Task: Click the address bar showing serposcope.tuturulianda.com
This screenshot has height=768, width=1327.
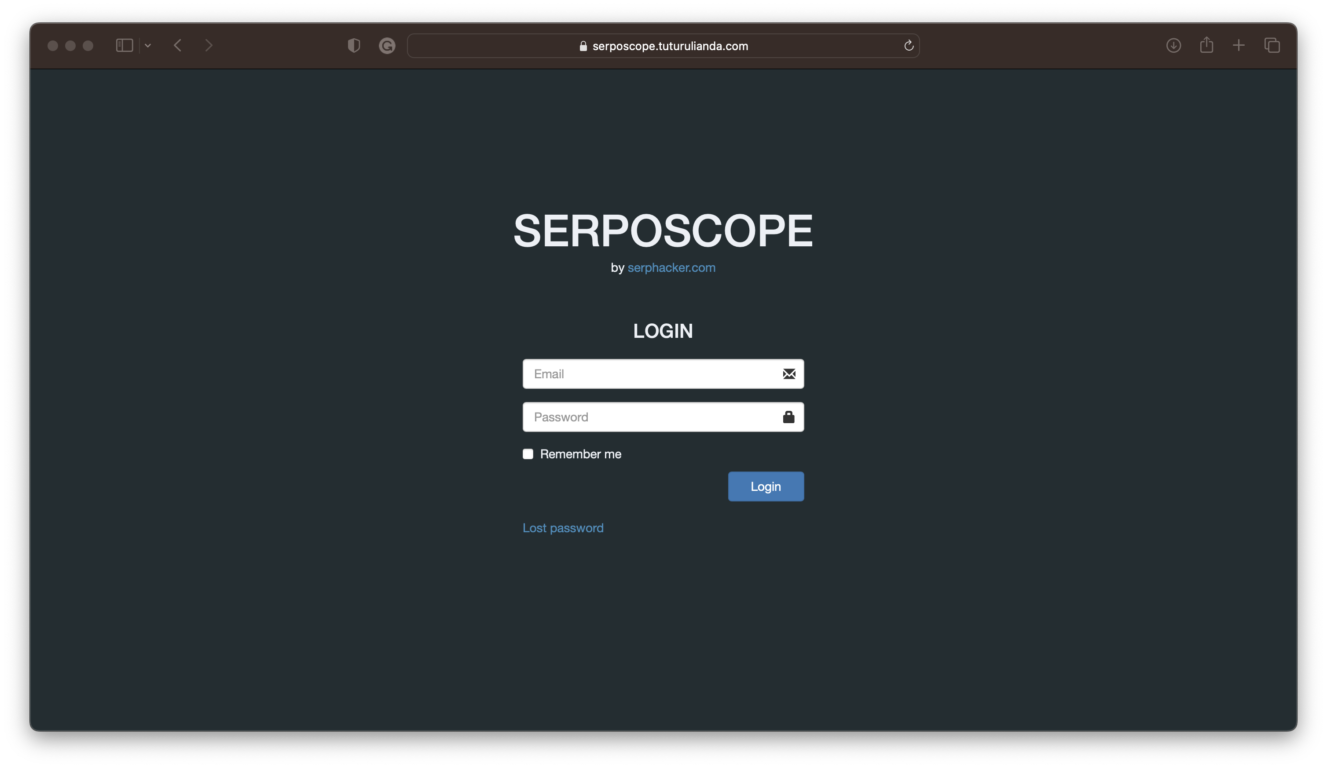Action: [x=663, y=46]
